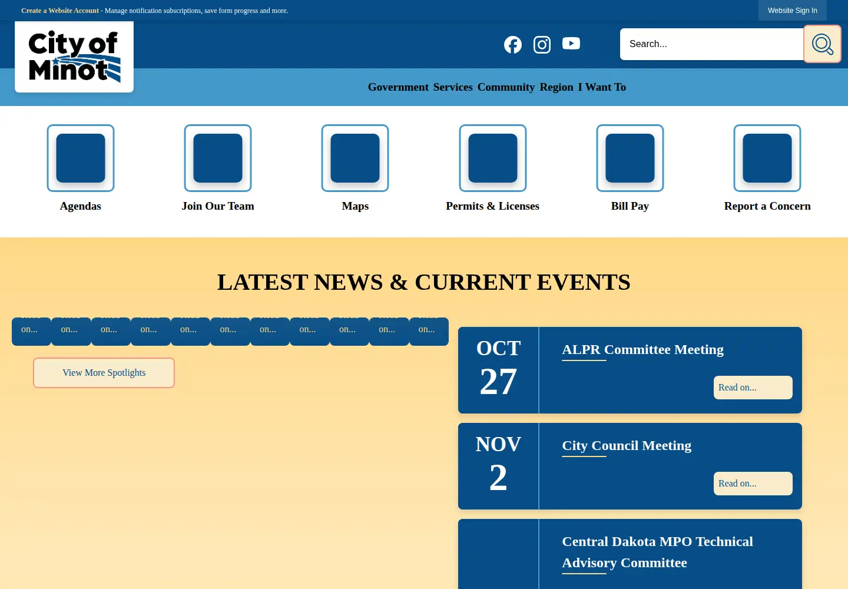Image resolution: width=848 pixels, height=589 pixels.
Task: Click the Maps text label
Action: (355, 206)
